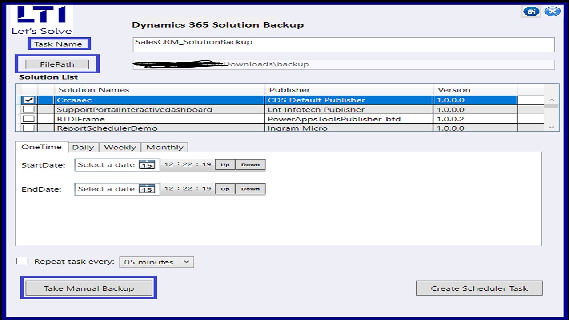
Task: Switch to the Weekly tab
Action: coord(120,148)
